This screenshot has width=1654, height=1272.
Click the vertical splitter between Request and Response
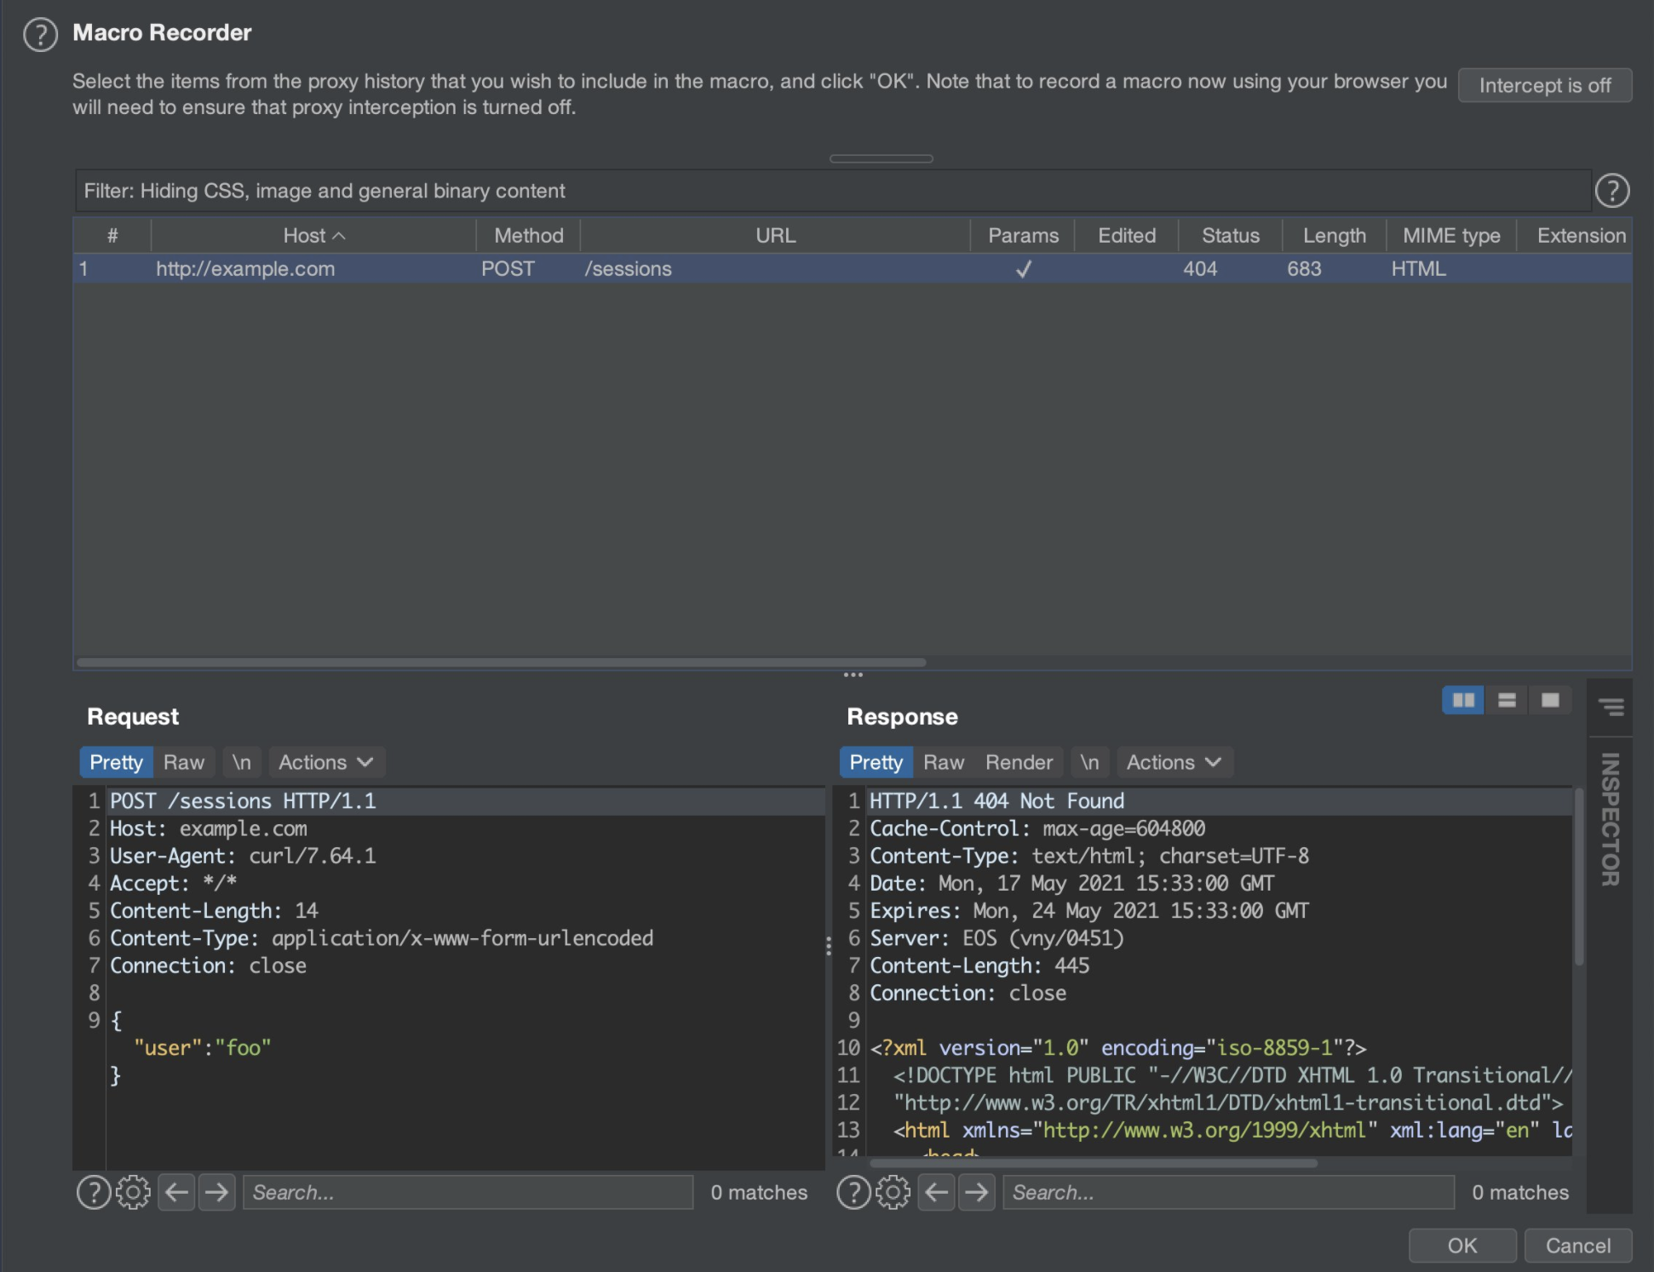tap(829, 946)
